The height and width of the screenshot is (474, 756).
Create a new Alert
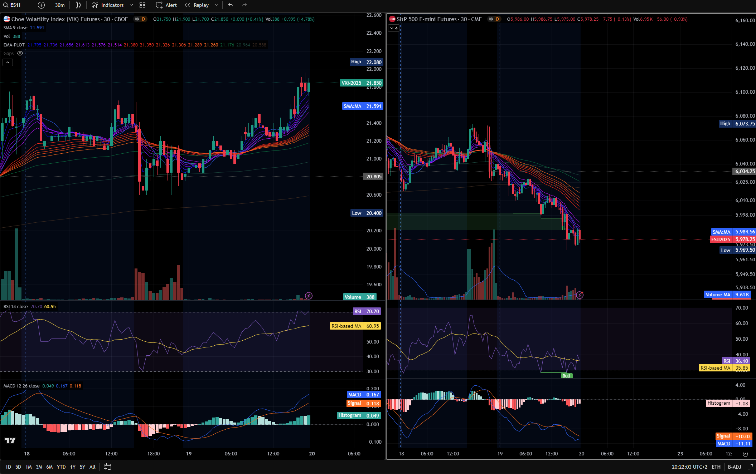(166, 5)
